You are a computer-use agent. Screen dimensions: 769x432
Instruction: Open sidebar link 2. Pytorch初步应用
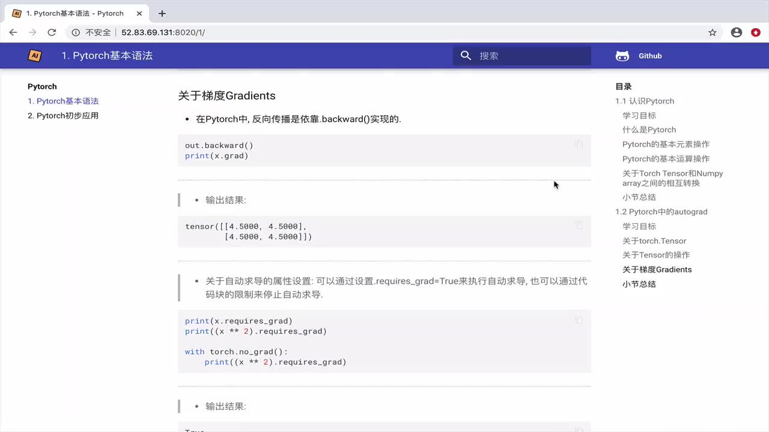[63, 115]
